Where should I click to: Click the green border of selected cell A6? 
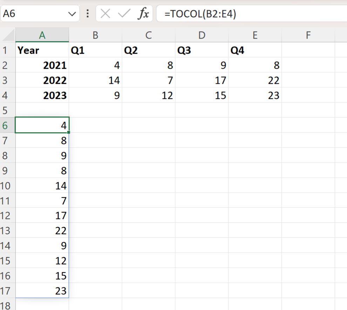pos(42,117)
